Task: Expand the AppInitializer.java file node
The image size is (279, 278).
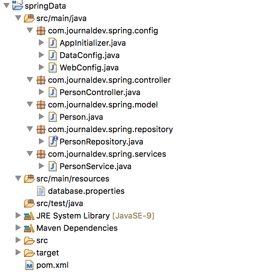Action: pyautogui.click(x=41, y=43)
